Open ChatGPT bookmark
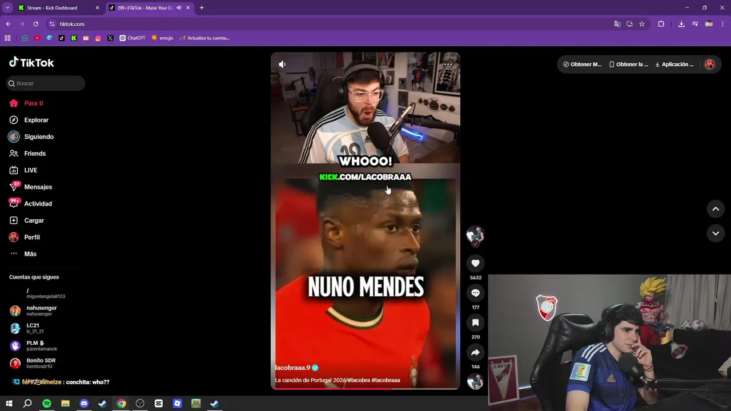731x411 pixels. [132, 38]
